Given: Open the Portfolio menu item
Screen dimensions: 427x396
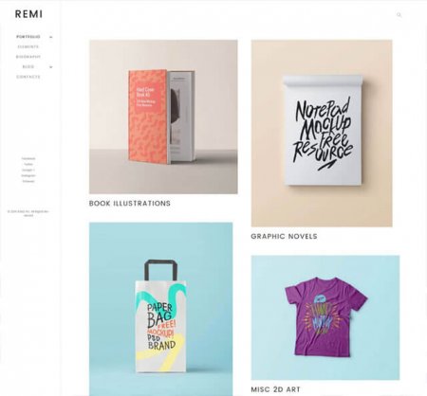Looking at the screenshot, I should click(x=28, y=37).
